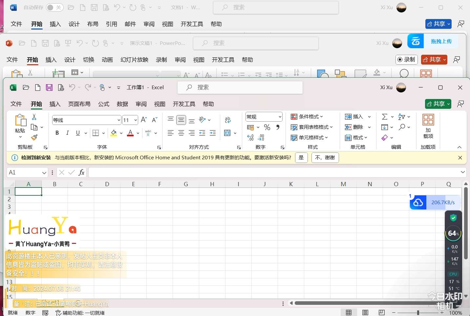The image size is (470, 316).
Task: Click the decrease indent icon in Excel
Action: click(x=202, y=133)
